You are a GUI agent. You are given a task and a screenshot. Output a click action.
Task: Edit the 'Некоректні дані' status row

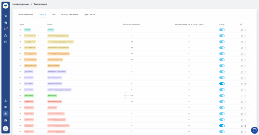(x=242, y=102)
